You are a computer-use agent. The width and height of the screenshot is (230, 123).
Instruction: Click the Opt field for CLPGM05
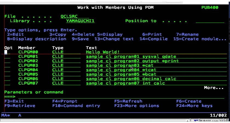tap(7, 74)
